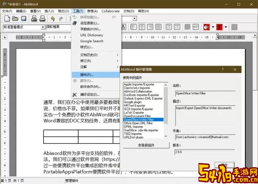Choose Google Search menu entry
This screenshot has width=258, height=184.
[x=96, y=41]
